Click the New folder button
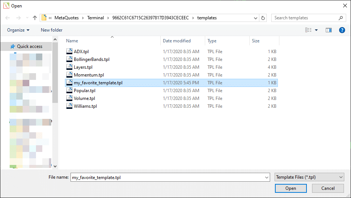Screen dimensions: 351x198 pos(52,30)
